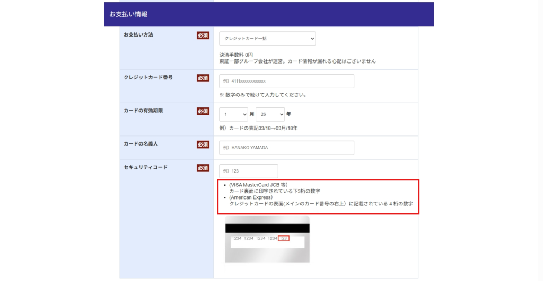Click the セキュリティコード field label
543x281 pixels.
coord(145,167)
